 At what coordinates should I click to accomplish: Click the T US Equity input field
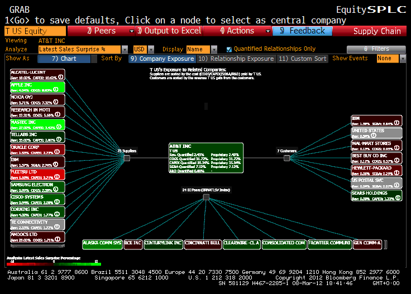click(x=35, y=31)
